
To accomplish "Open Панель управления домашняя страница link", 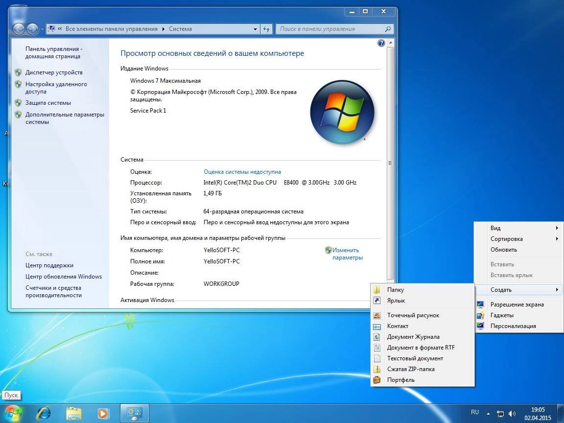I will tap(53, 53).
